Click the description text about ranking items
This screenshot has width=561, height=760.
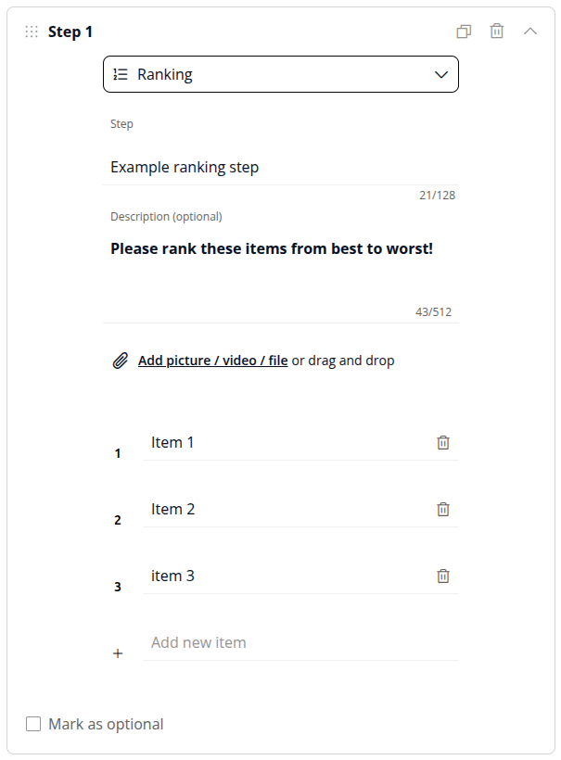coord(272,248)
